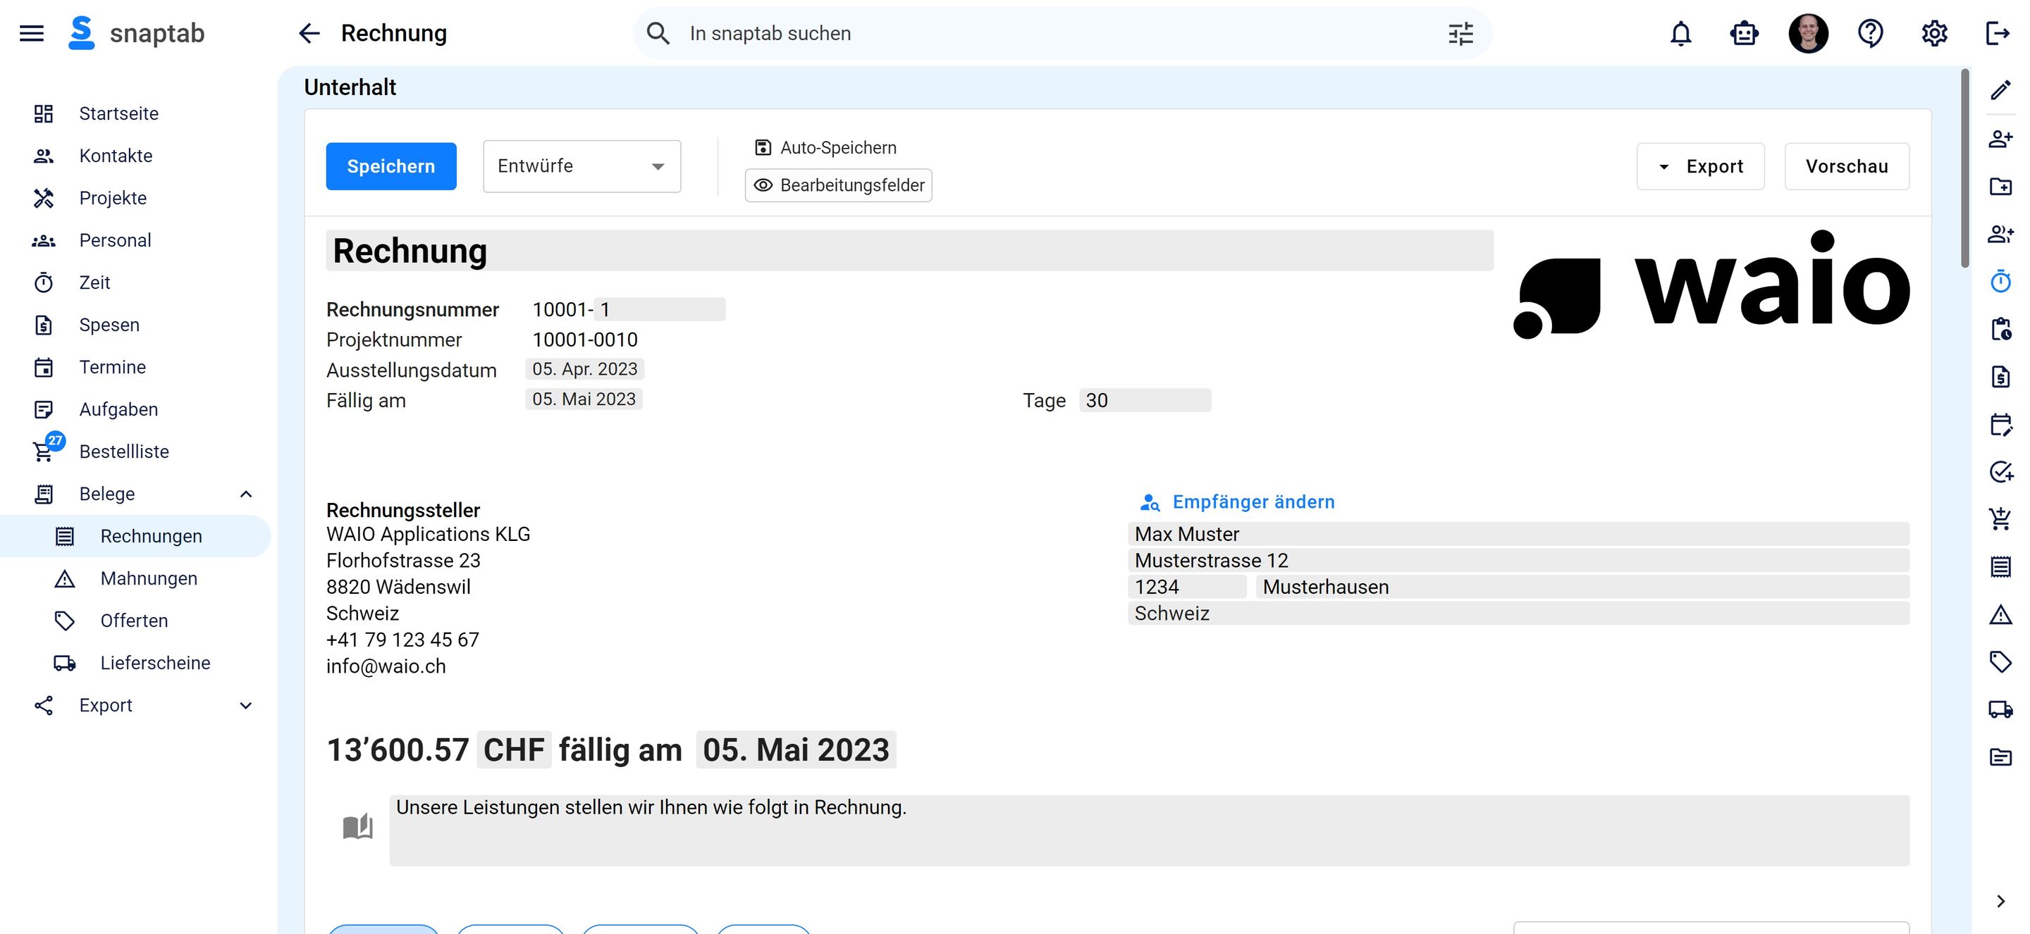The width and height of the screenshot is (2030, 934).
Task: Expand the right sidebar with the chevron
Action: (x=2000, y=901)
